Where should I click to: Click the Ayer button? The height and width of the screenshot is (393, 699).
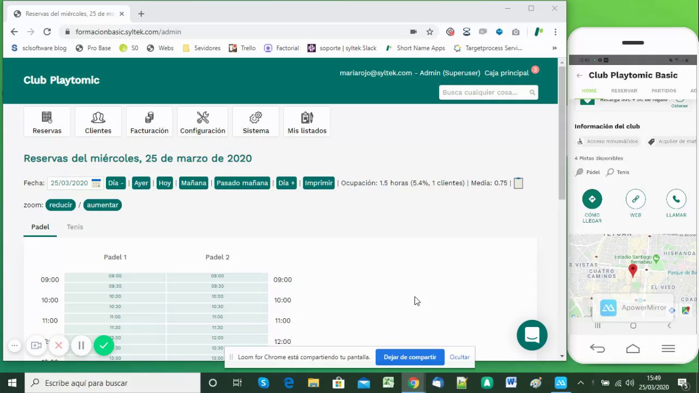[x=141, y=183]
